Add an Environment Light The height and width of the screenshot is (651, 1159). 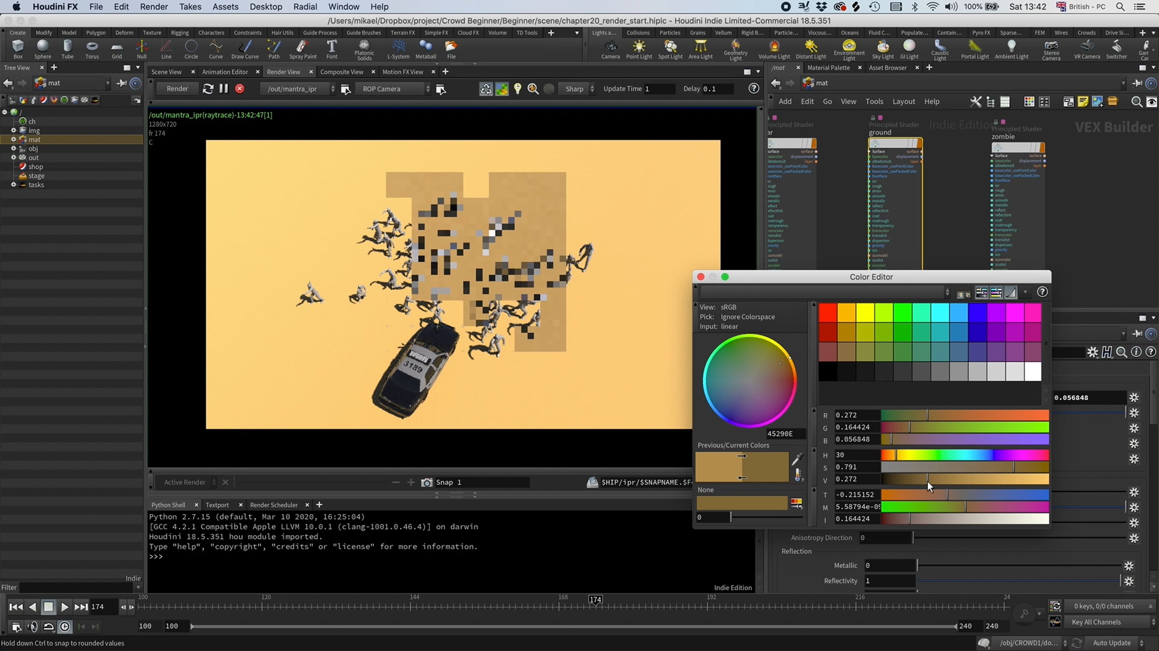pos(849,50)
